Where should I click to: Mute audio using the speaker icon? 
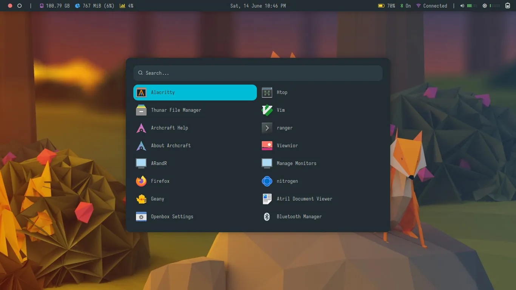[462, 6]
